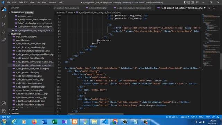Collapse the Open Editors section
This screenshot has height=125, width=222.
click(17, 12)
